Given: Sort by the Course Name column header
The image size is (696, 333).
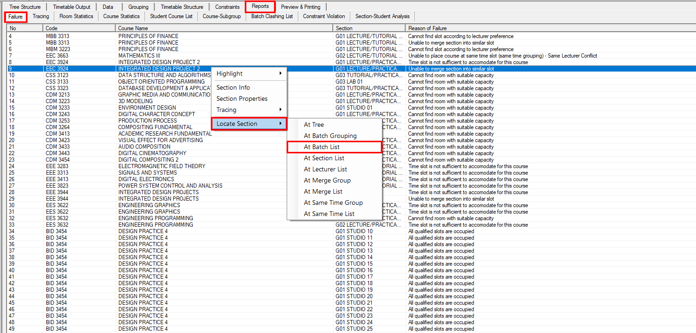Looking at the screenshot, I should click(224, 28).
